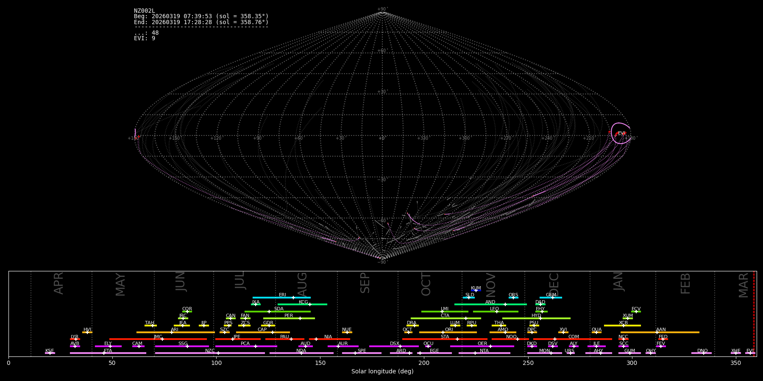Click the PER shower label

pyautogui.click(x=289, y=315)
